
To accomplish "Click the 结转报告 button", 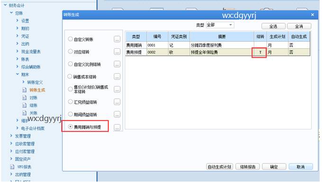I will pos(248,167).
